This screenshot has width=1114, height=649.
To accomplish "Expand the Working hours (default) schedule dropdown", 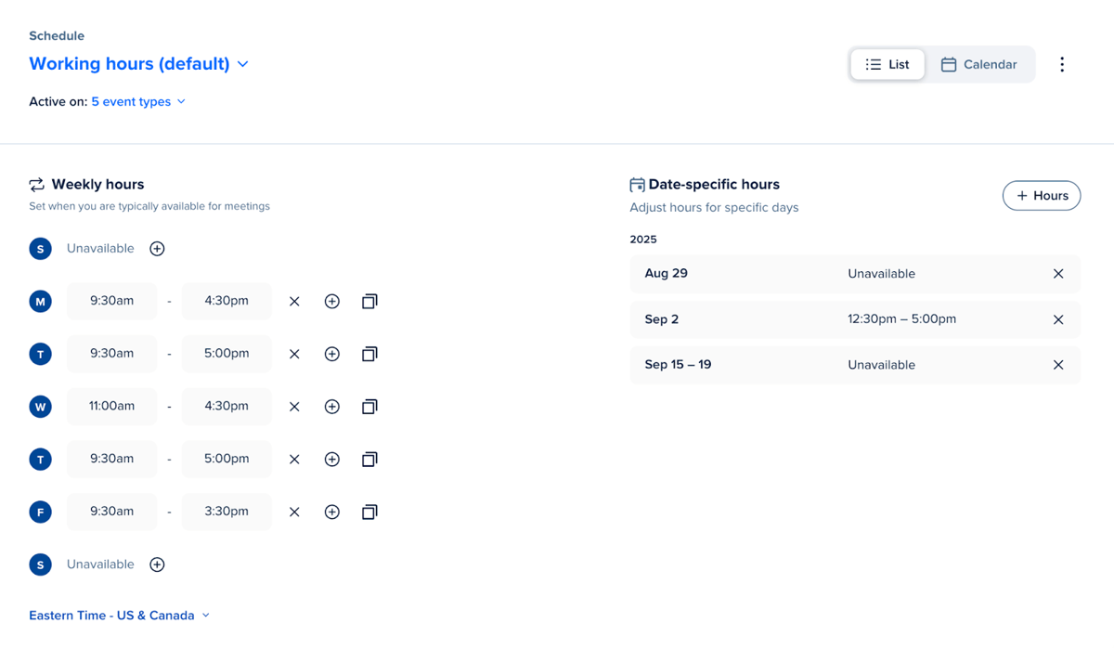I will tap(139, 64).
